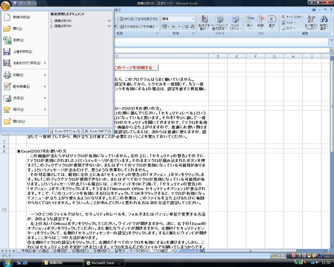Click the Excel のオプション button
Viewport: 334px width, 267px height.
pyautogui.click(x=65, y=131)
